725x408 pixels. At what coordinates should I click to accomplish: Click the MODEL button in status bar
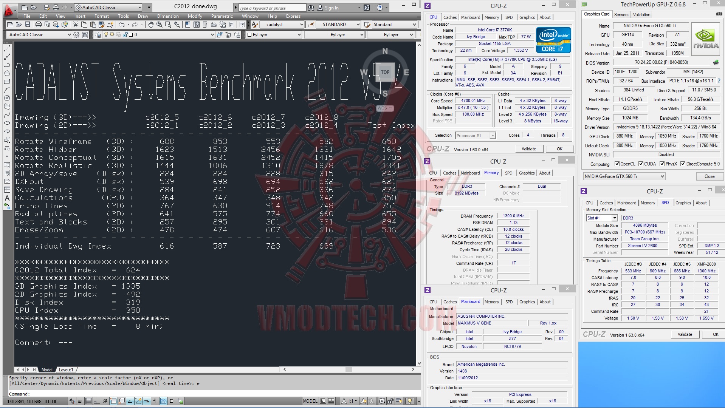[x=310, y=401]
